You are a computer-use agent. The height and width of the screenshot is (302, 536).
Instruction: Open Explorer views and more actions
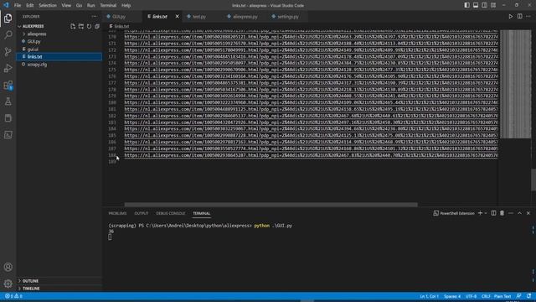click(94, 17)
